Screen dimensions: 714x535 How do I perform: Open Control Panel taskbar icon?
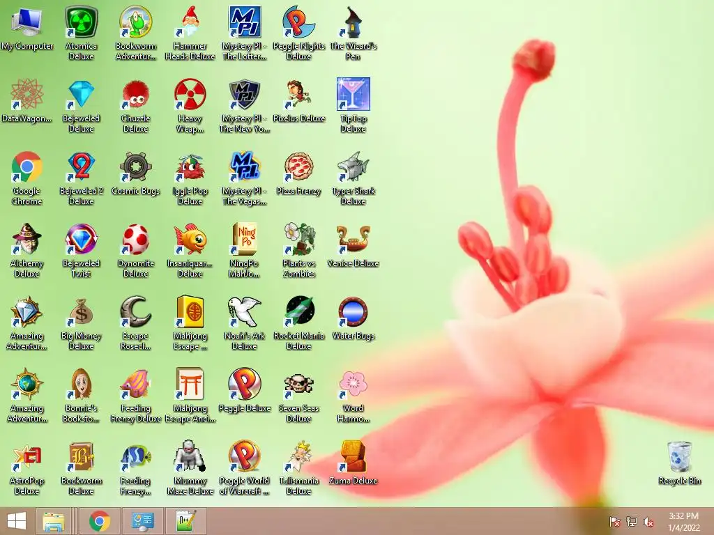coord(142,521)
